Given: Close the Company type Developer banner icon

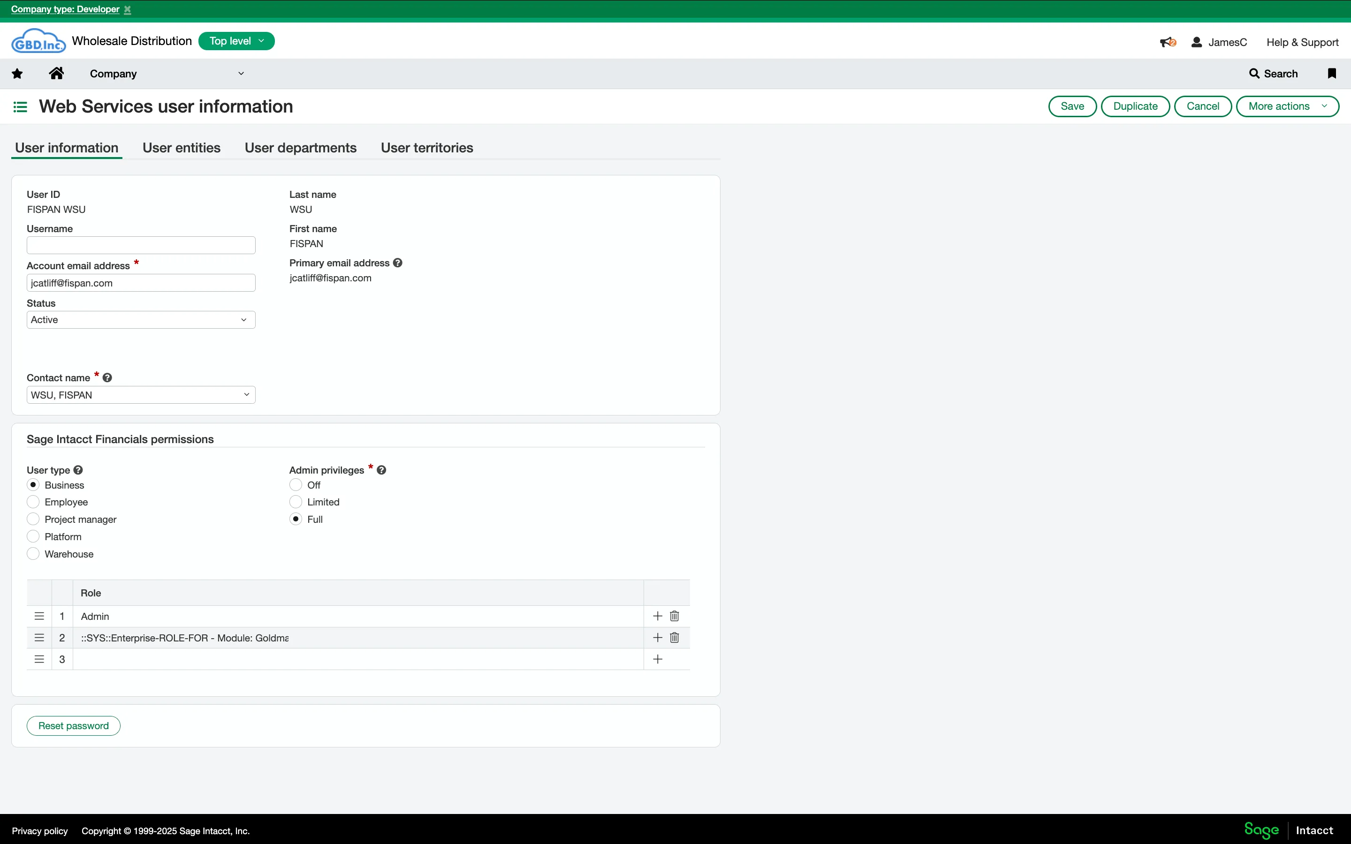Looking at the screenshot, I should (x=127, y=9).
